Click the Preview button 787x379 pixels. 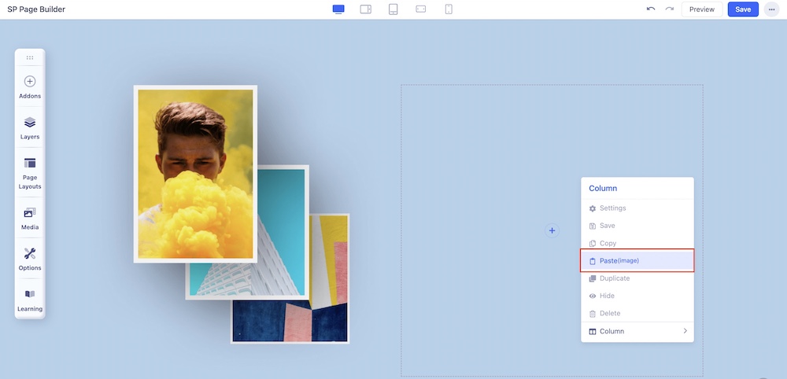[702, 9]
